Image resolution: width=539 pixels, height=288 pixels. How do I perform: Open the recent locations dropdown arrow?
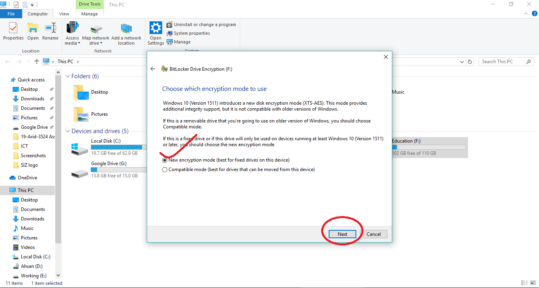point(28,62)
